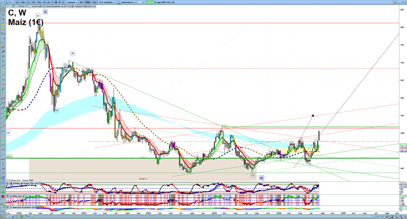Open the chat comments icon
The height and width of the screenshot is (219, 407).
click(x=13, y=217)
